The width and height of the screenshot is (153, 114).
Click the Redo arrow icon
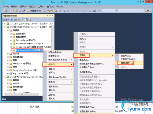pos(78,11)
